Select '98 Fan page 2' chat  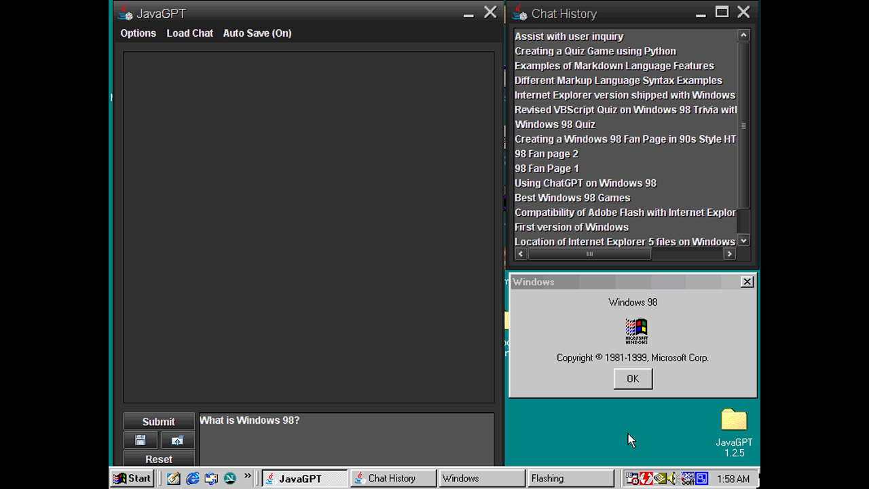(625, 153)
